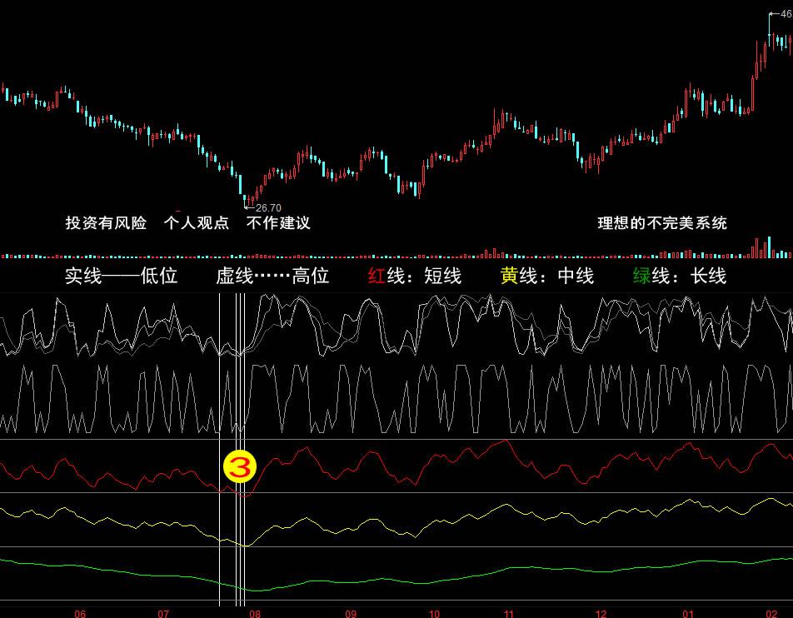Viewport: 793px width, 618px height.
Task: Click the 11 month label on time axis
Action: tap(509, 613)
